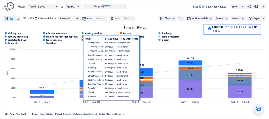Toggle On hold legend series
269x119 pixels.
click(125, 33)
